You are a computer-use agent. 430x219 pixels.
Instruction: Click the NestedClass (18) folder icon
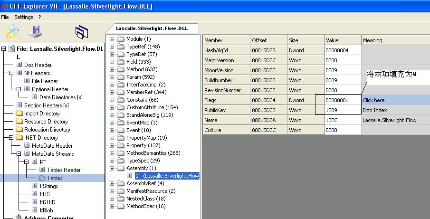click(121, 199)
